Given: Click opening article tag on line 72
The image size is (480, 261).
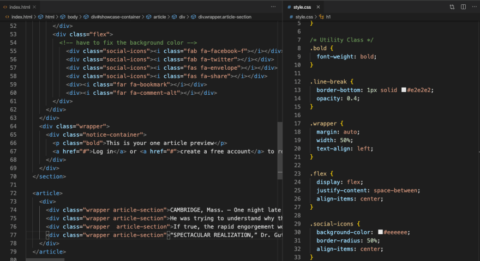Looking at the screenshot, I should tap(47, 193).
